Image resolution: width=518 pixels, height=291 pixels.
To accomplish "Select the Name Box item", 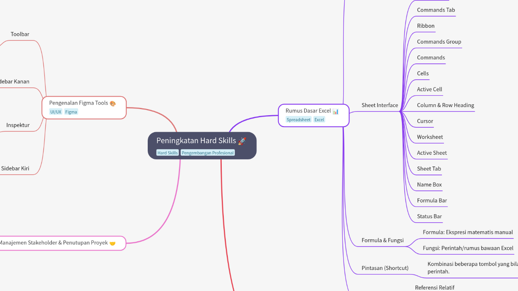I will (429, 185).
